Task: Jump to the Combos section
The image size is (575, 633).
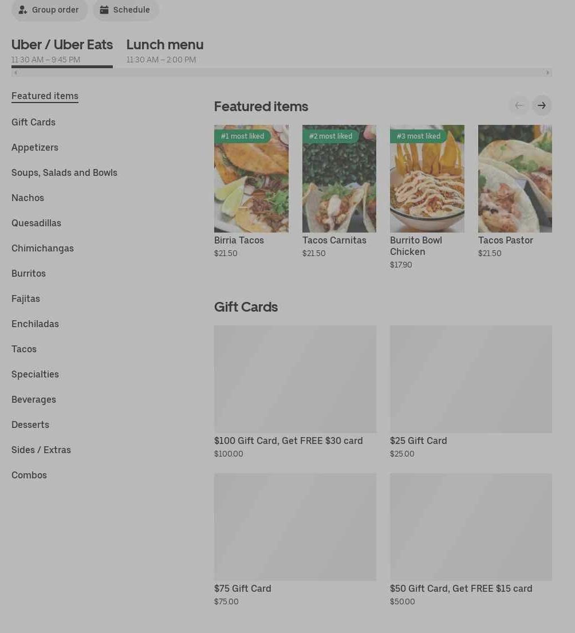Action: pos(29,475)
